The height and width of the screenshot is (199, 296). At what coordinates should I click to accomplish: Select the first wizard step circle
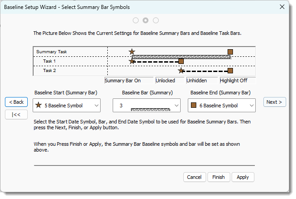(135, 20)
